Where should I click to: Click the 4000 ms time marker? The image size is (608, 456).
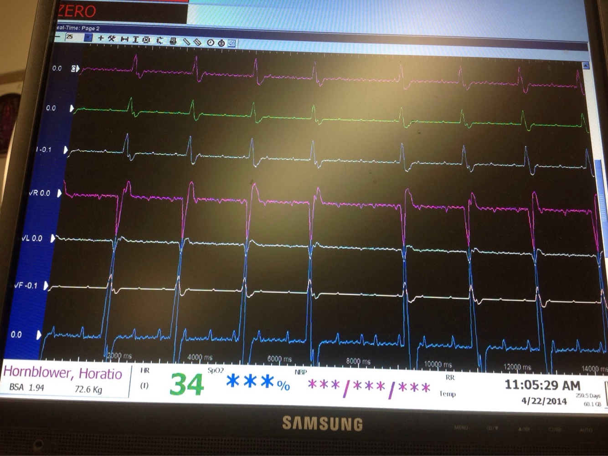[200, 358]
